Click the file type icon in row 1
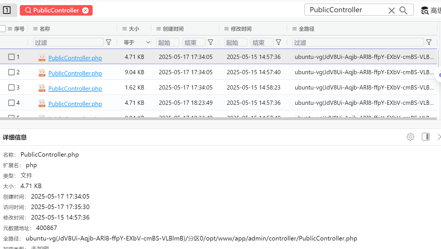Image resolution: width=441 pixels, height=249 pixels. (x=42, y=58)
